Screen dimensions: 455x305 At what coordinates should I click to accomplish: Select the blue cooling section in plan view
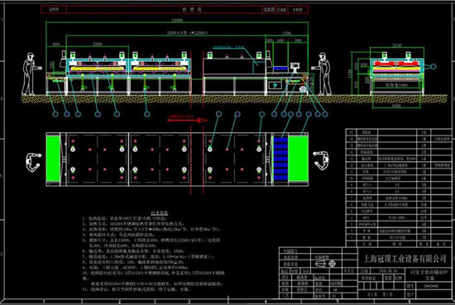(x=280, y=159)
